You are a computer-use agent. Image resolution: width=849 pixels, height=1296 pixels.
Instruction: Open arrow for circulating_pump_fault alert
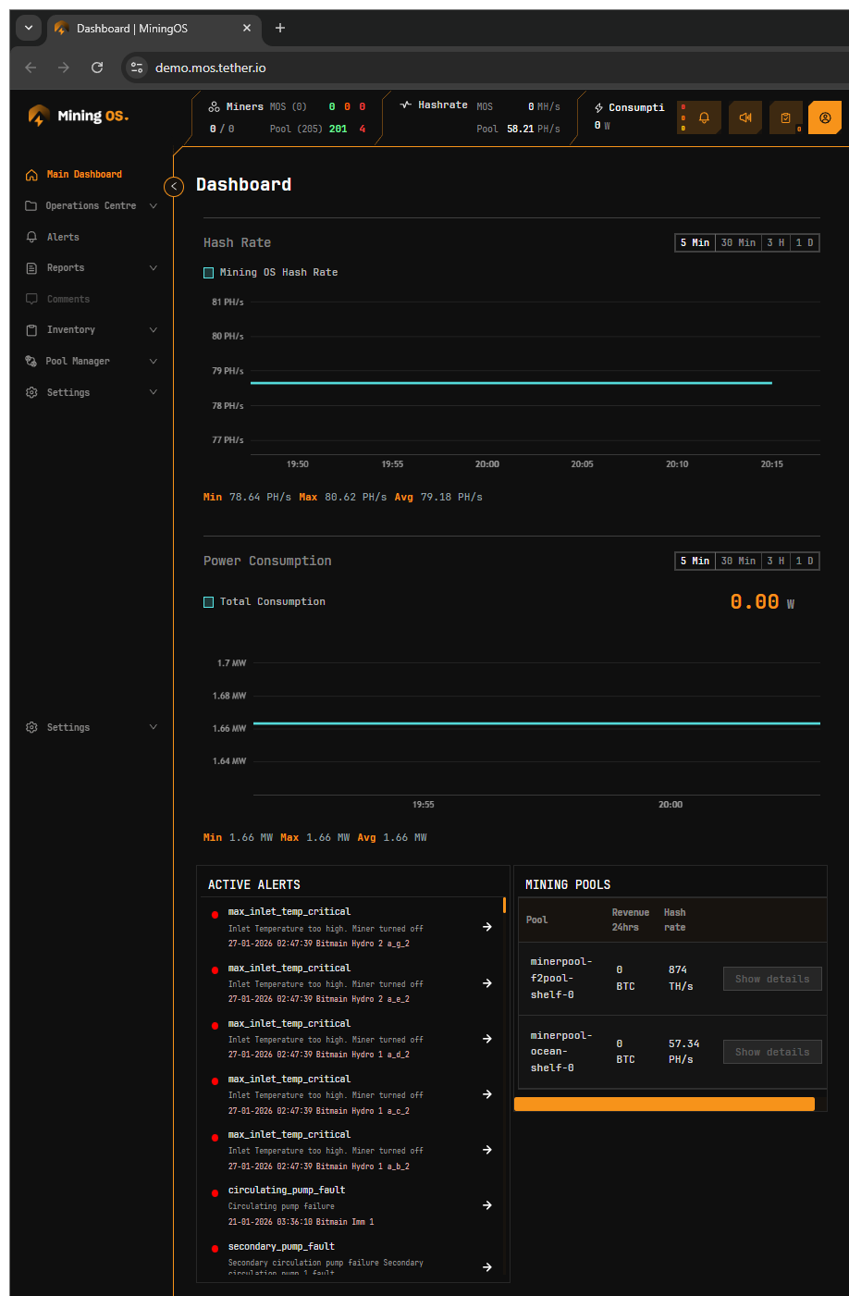tap(487, 1205)
